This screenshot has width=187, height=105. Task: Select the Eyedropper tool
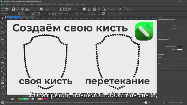[2, 87]
